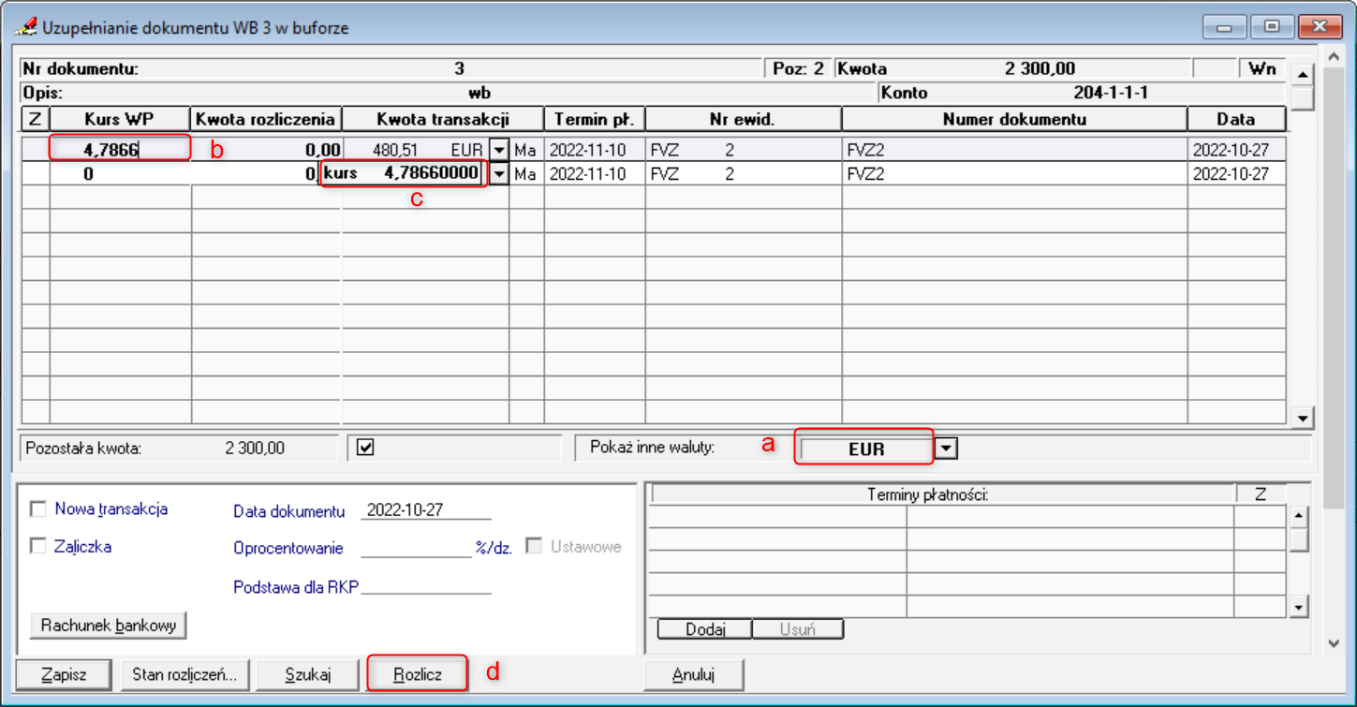Screen dimensions: 1357x707
Task: Click Terminy płatności scrollbar down arrow
Action: point(1298,608)
